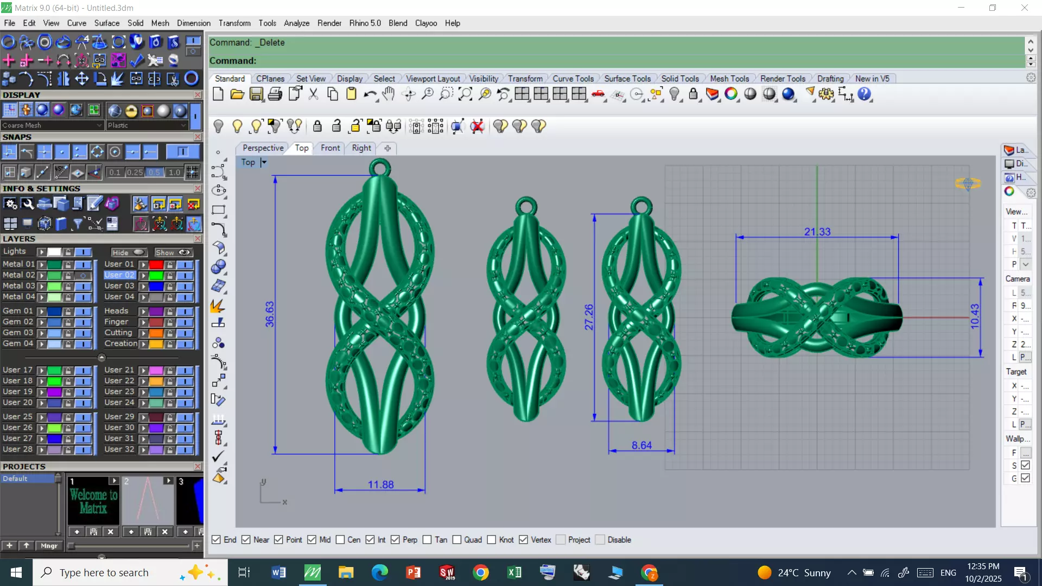1042x586 pixels.
Task: Click the four-arrow move tool icon
Action: 81,79
